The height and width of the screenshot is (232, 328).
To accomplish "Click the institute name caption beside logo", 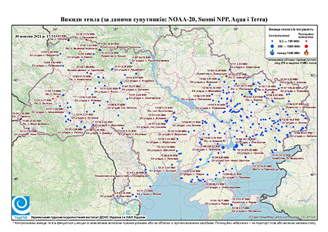I will (x=88, y=217).
